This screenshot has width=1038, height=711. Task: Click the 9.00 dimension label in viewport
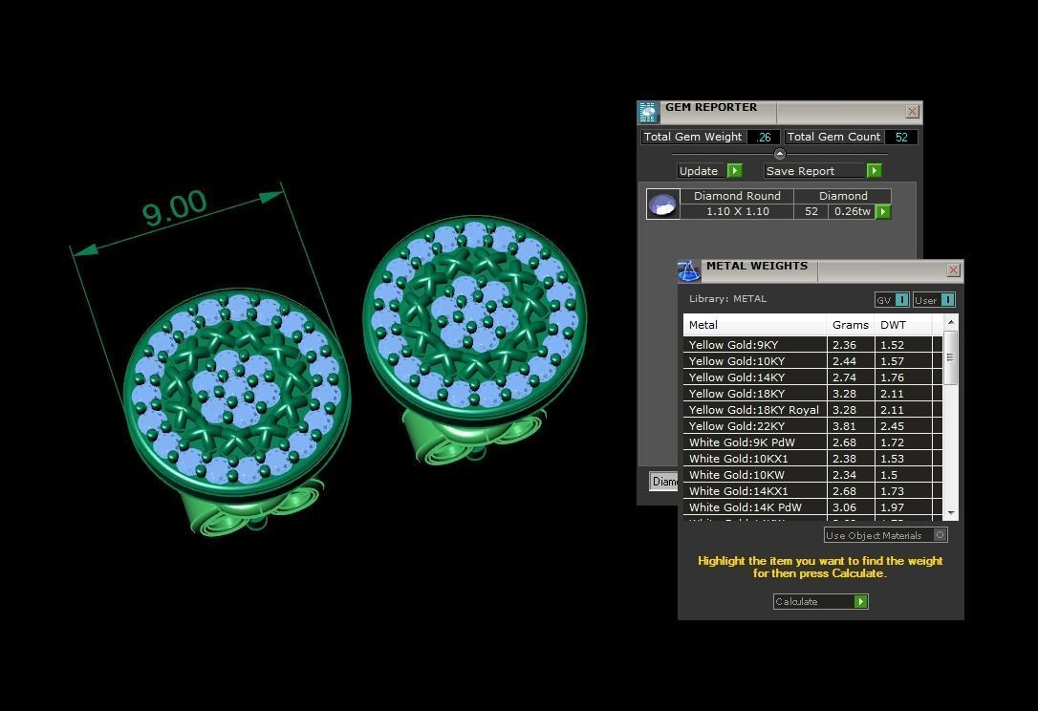click(175, 208)
